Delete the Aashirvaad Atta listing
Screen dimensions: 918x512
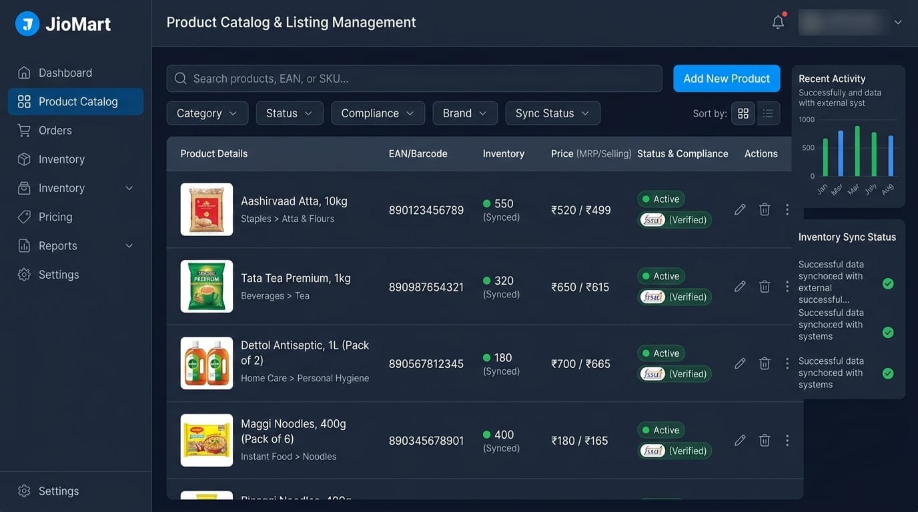click(x=765, y=209)
